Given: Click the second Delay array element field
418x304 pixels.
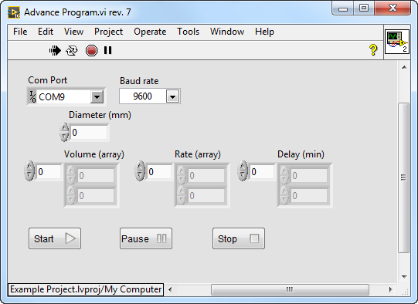Looking at the screenshot, I should pyautogui.click(x=309, y=196).
